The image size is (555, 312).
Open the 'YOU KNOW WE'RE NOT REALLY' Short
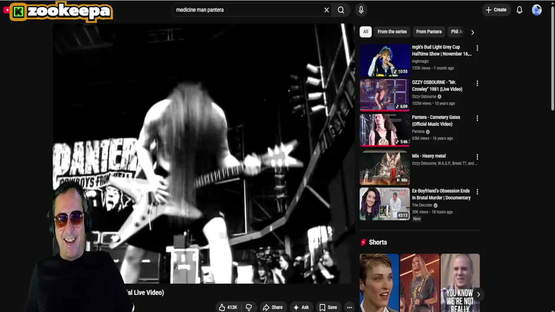coord(460,283)
